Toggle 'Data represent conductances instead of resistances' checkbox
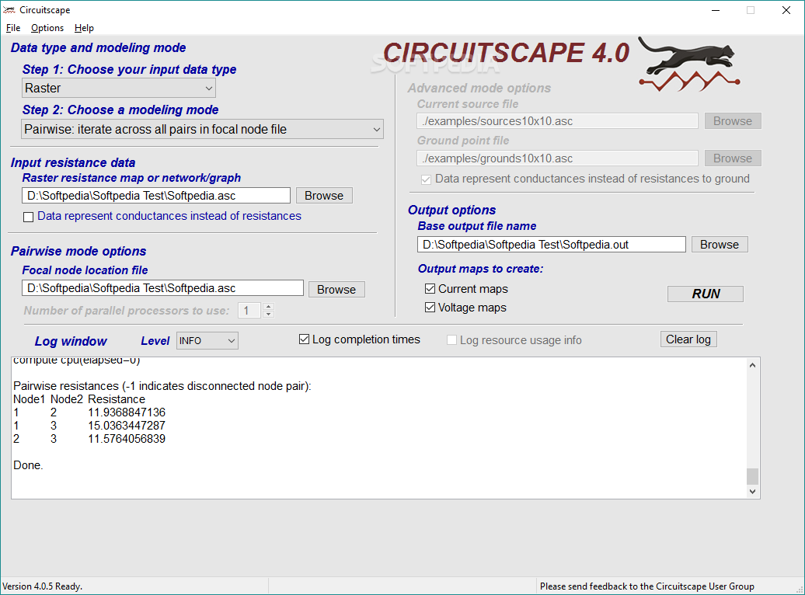This screenshot has height=595, width=805. tap(28, 217)
